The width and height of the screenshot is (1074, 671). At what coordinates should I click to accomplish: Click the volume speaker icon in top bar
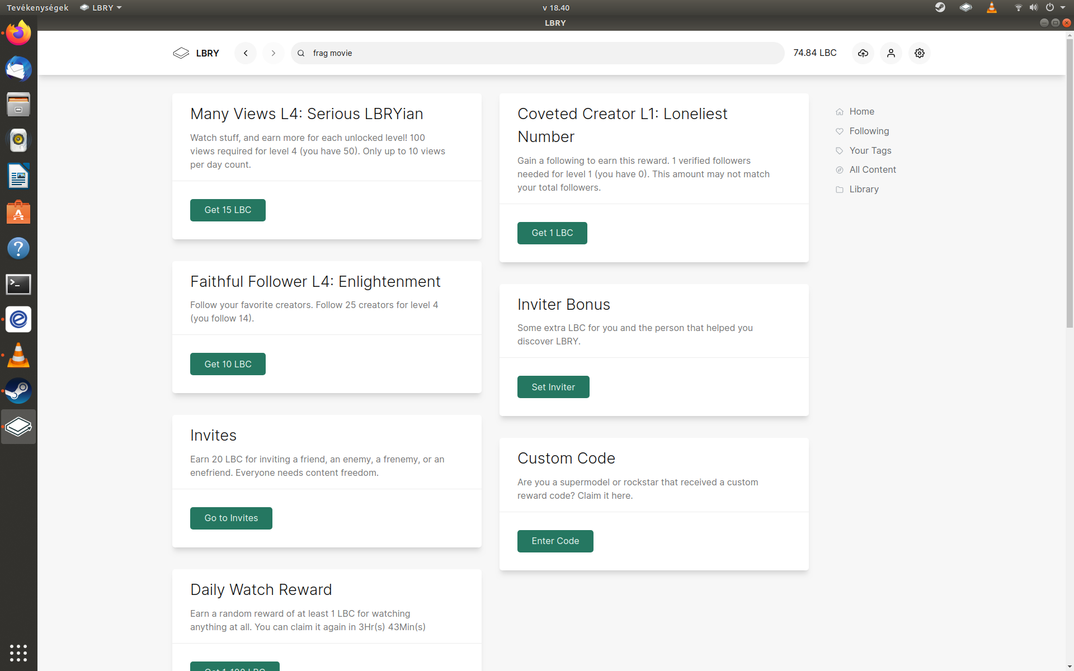click(x=1033, y=7)
